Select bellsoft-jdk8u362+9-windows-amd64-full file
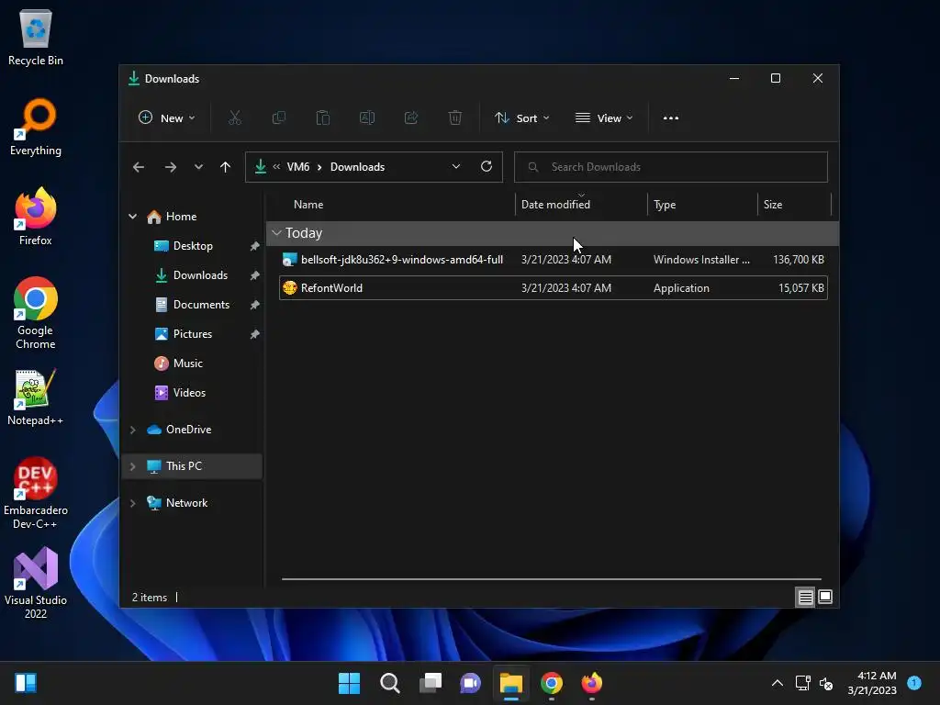 pos(554,260)
